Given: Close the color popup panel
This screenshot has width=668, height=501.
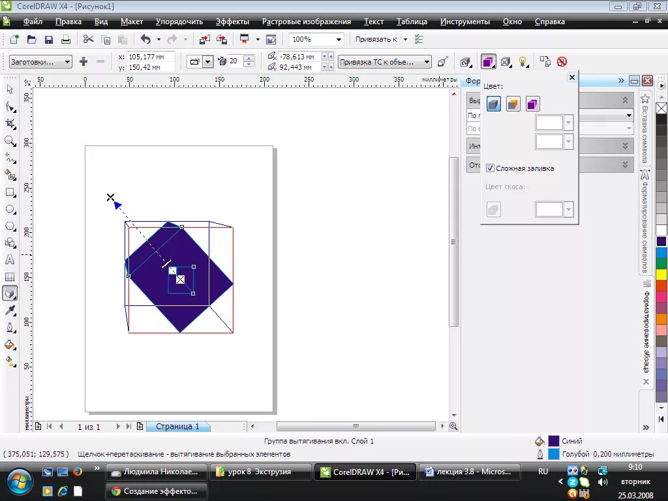Looking at the screenshot, I should point(571,77).
